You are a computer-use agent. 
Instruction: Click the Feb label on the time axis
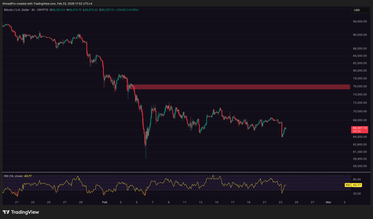pyautogui.click(x=105, y=202)
